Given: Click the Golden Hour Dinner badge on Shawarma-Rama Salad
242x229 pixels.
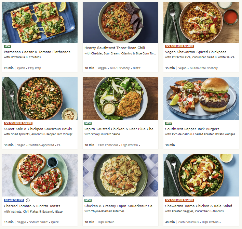Looking at the screenshot, I should [x=179, y=200].
